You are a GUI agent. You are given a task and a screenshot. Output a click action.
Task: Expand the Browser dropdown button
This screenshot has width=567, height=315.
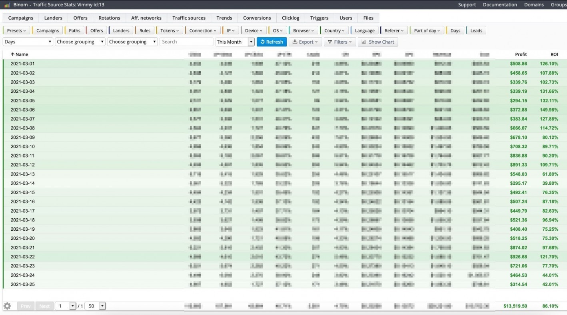(304, 30)
